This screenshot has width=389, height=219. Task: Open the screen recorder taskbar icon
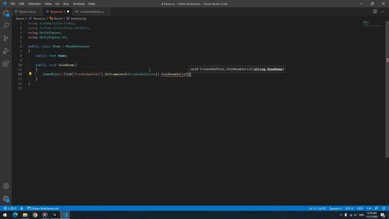45,215
